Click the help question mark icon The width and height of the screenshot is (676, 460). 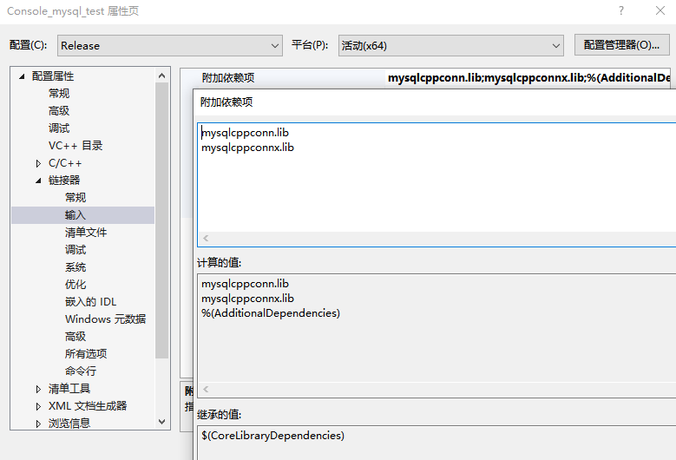point(620,10)
